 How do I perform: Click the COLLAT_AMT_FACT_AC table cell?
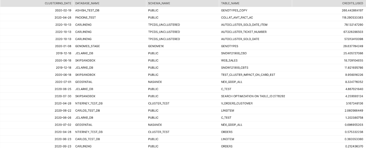coord(237,18)
